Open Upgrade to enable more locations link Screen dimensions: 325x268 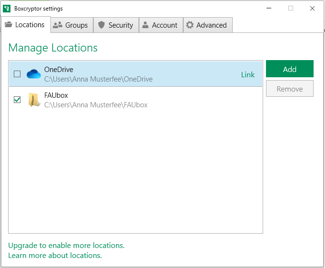click(66, 246)
